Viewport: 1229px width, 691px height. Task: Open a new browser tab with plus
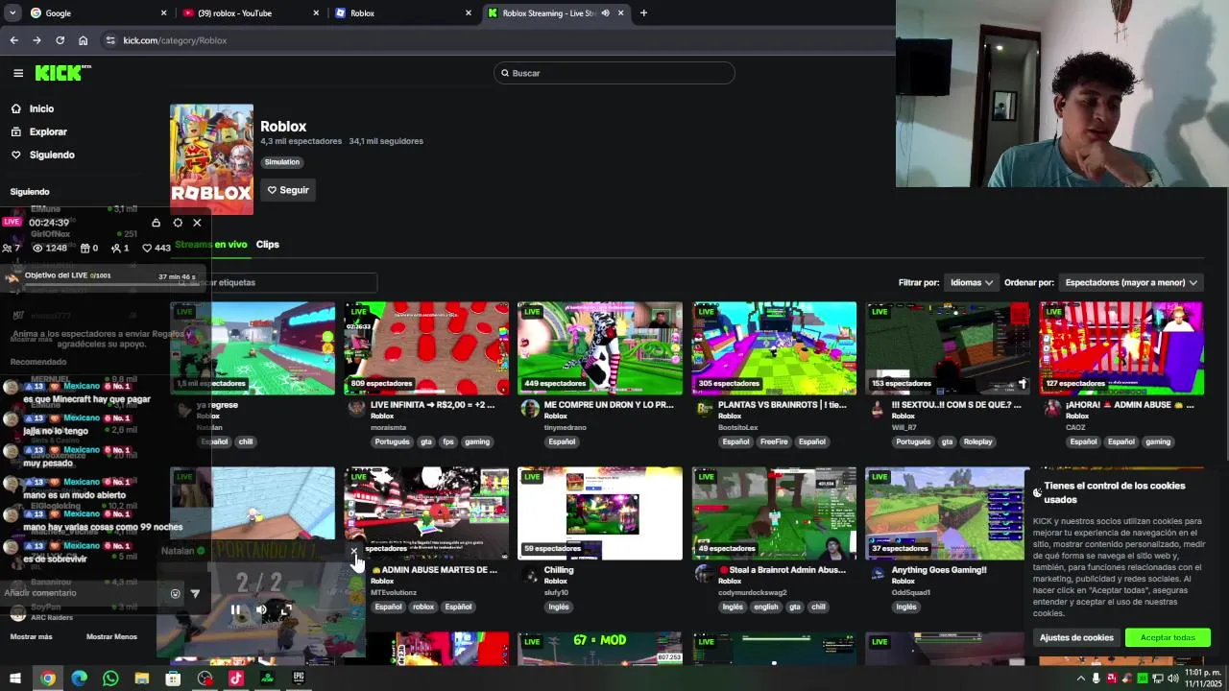pos(643,13)
